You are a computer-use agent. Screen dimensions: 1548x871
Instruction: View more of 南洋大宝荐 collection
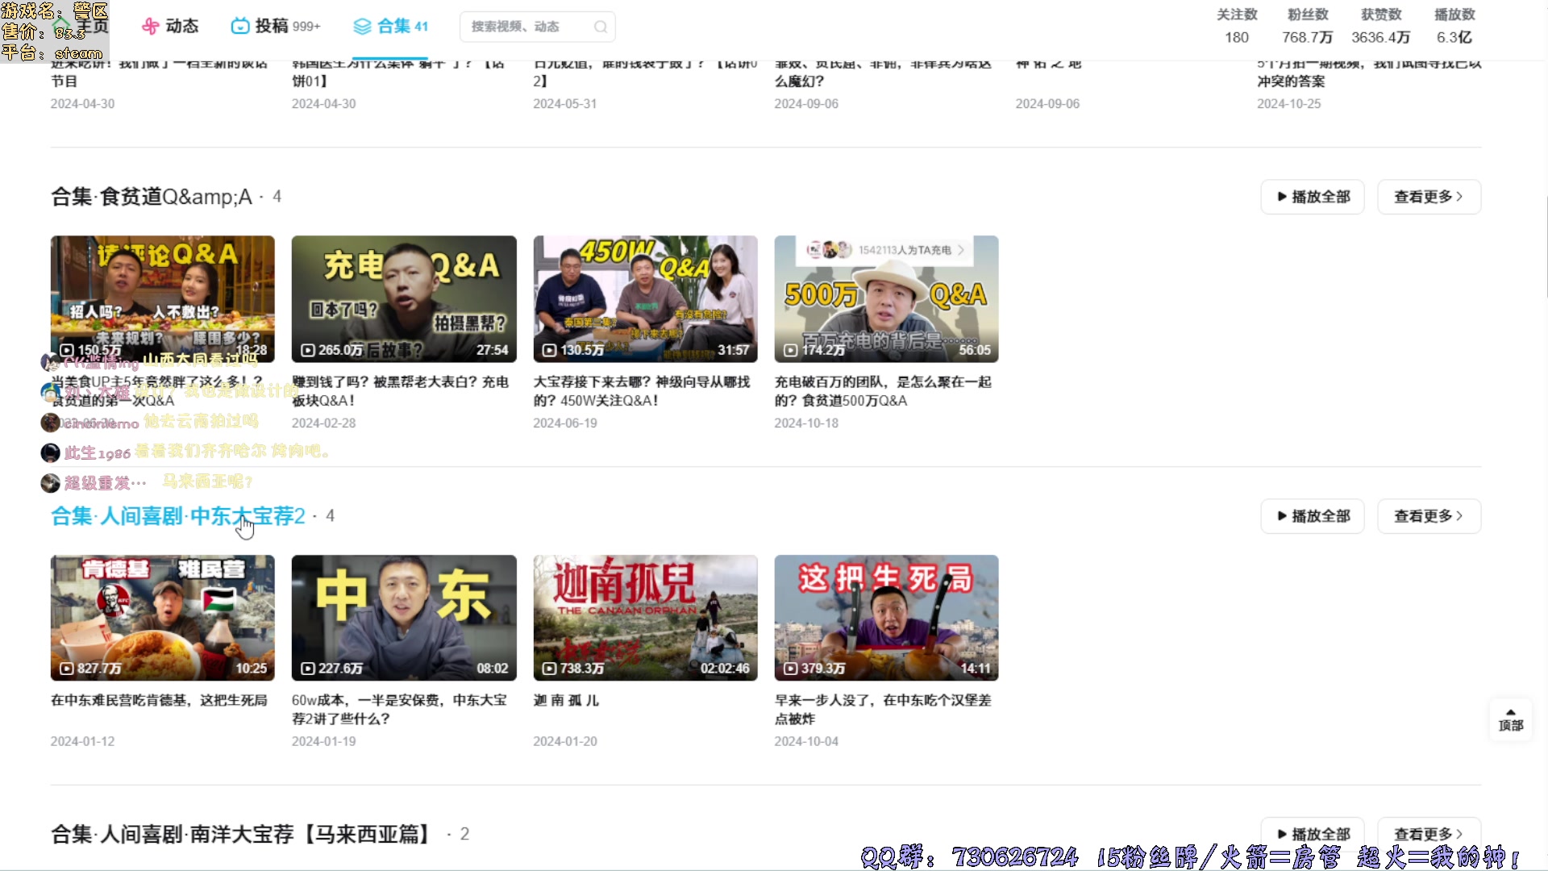point(1429,834)
